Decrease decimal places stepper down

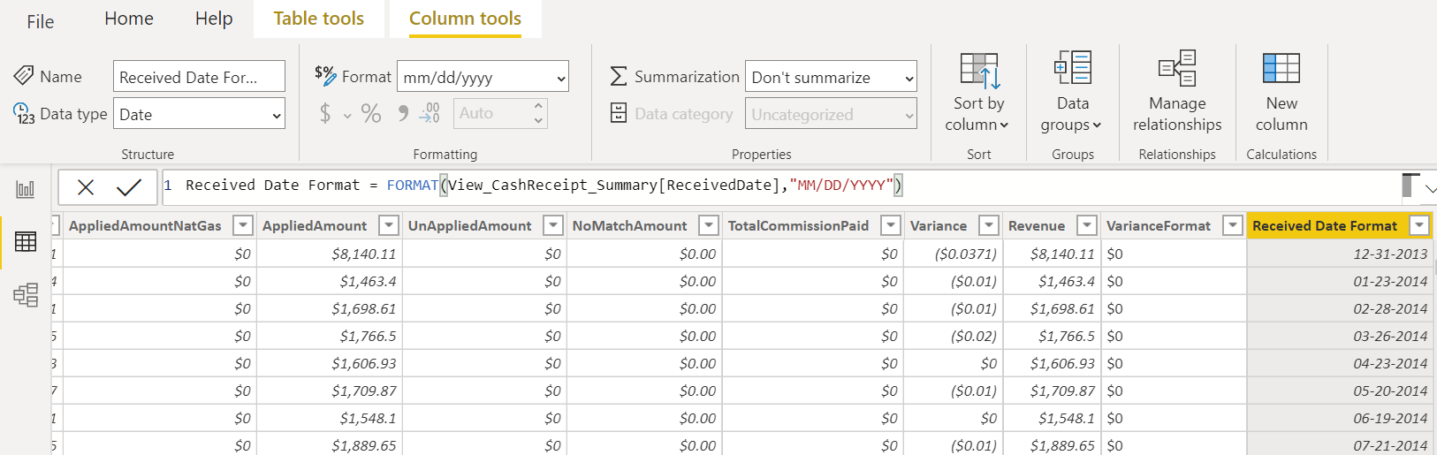click(x=538, y=121)
